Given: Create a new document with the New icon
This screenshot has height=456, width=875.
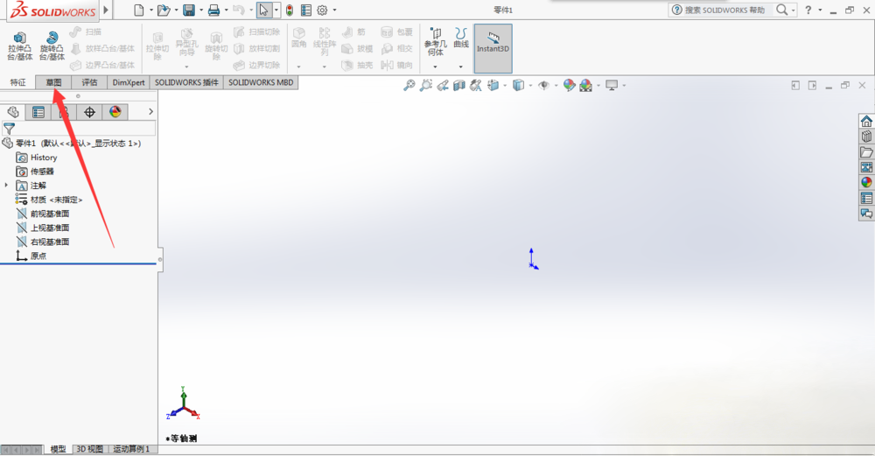Looking at the screenshot, I should coord(139,10).
